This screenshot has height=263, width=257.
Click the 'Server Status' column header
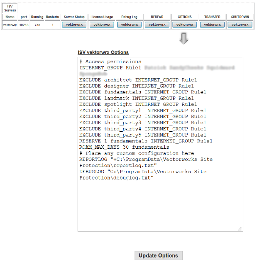click(74, 17)
